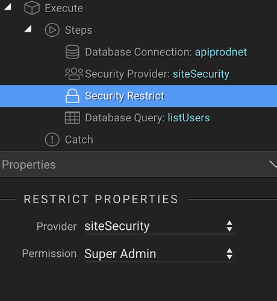Viewport: 277px width, 301px height.
Task: Select the Security Provider siteSecurity step
Action: point(138,74)
